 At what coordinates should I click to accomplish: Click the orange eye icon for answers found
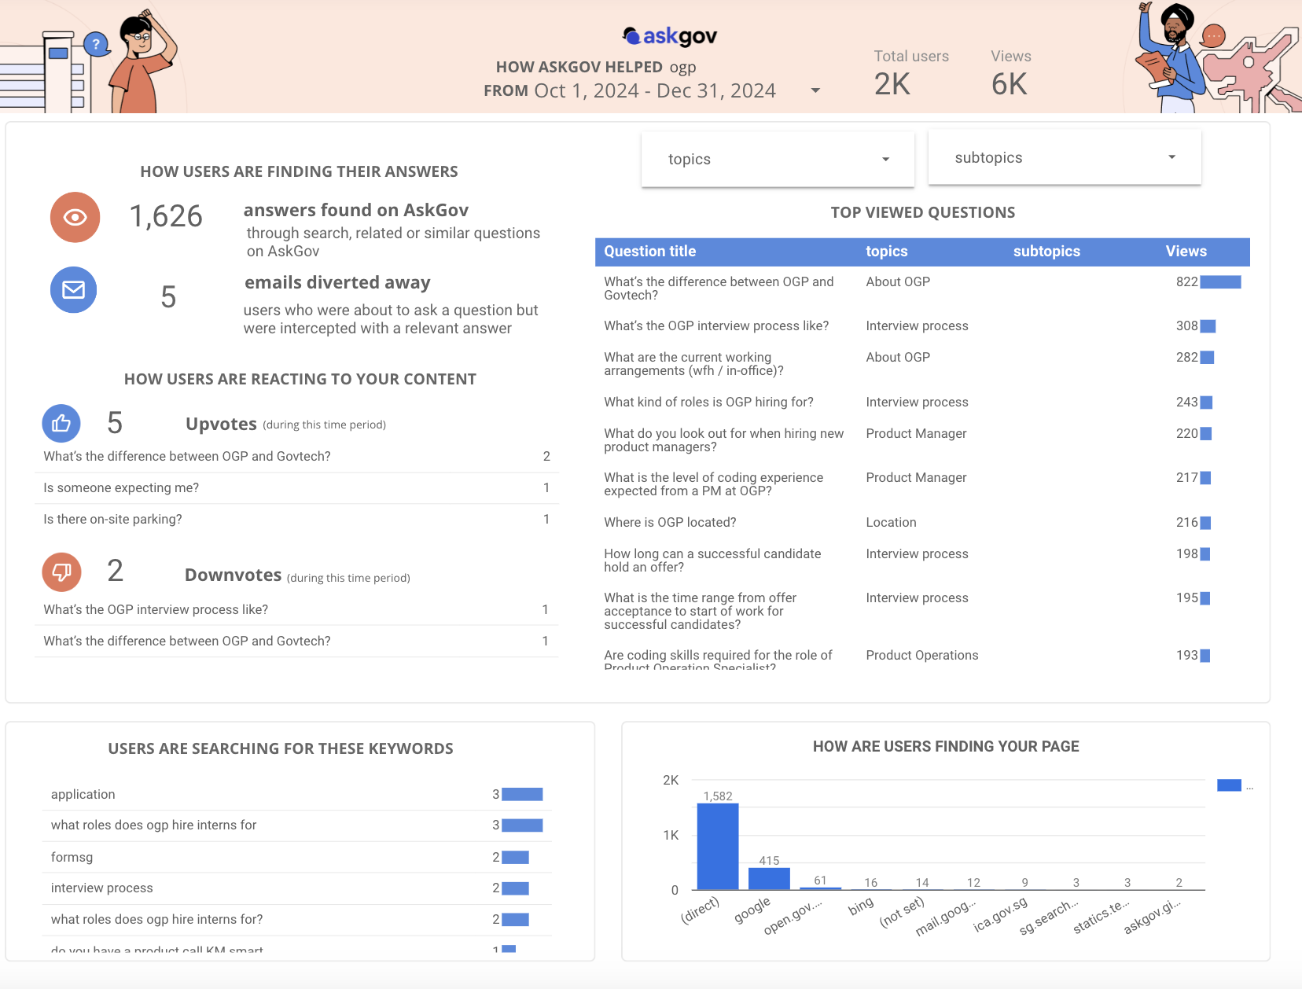point(75,217)
